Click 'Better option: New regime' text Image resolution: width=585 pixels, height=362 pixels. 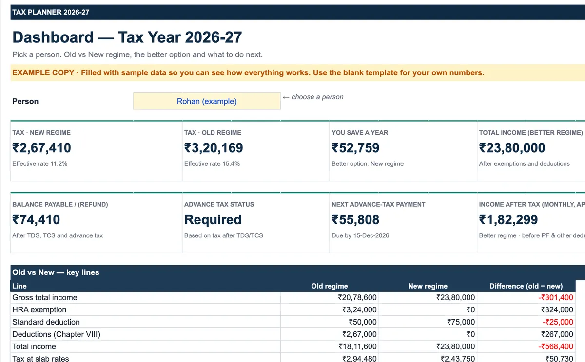click(x=368, y=164)
